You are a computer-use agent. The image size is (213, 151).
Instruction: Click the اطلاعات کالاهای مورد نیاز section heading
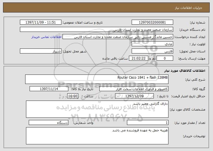click(x=185, y=71)
